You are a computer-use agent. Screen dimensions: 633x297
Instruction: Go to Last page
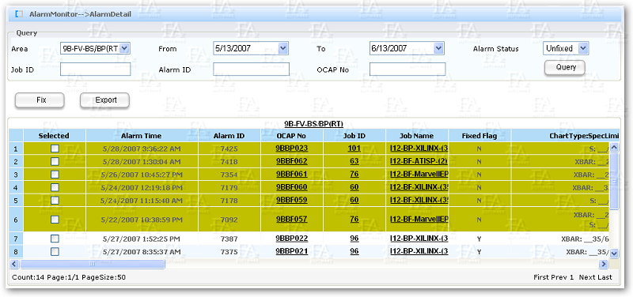[x=605, y=277]
